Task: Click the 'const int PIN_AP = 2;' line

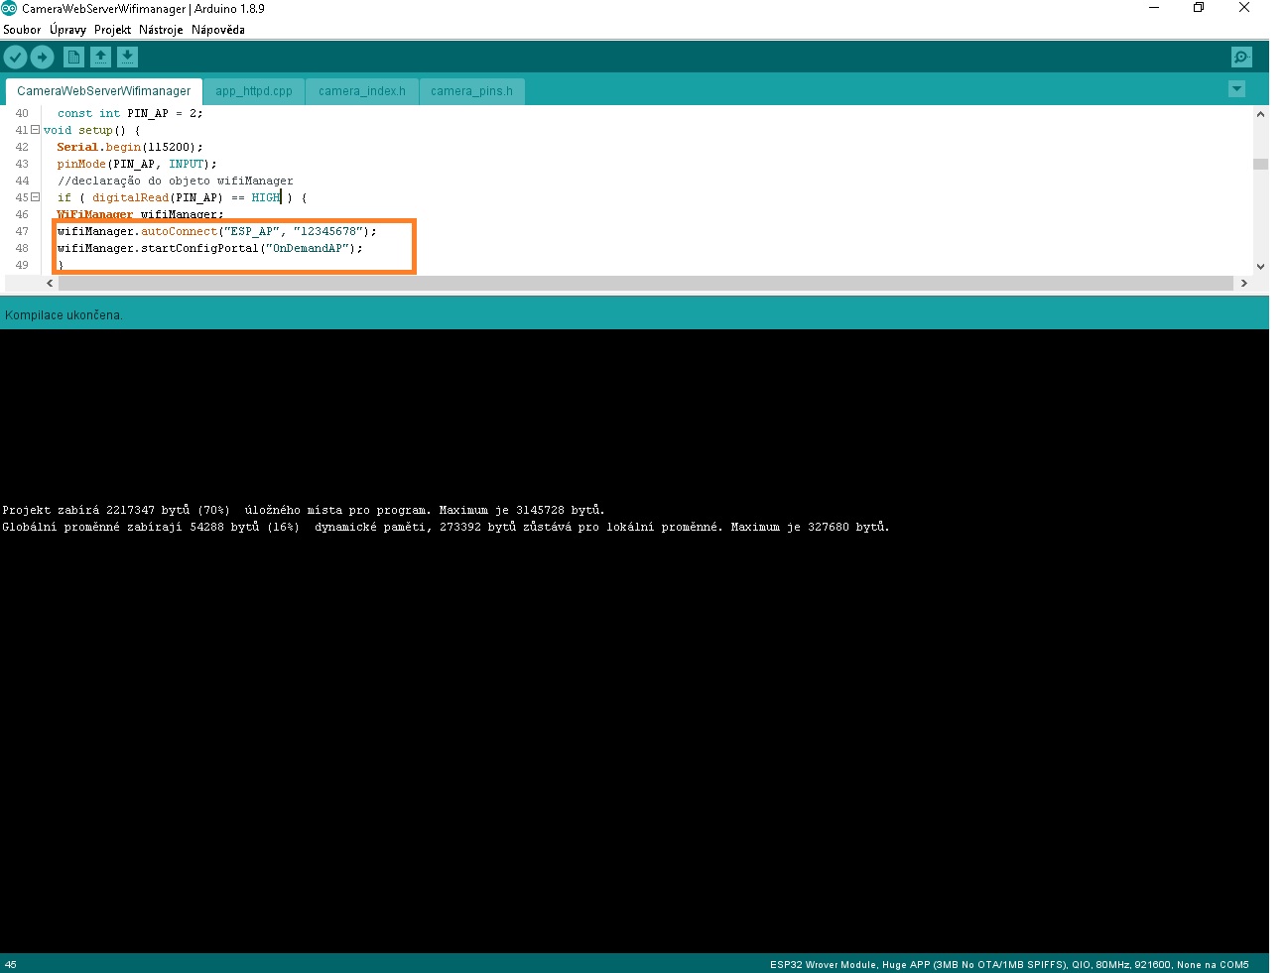Action: (x=130, y=113)
